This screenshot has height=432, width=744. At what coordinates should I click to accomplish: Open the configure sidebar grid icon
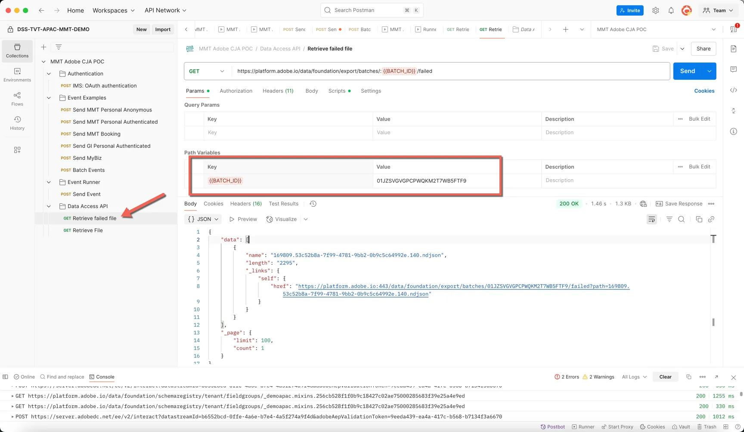click(x=17, y=150)
